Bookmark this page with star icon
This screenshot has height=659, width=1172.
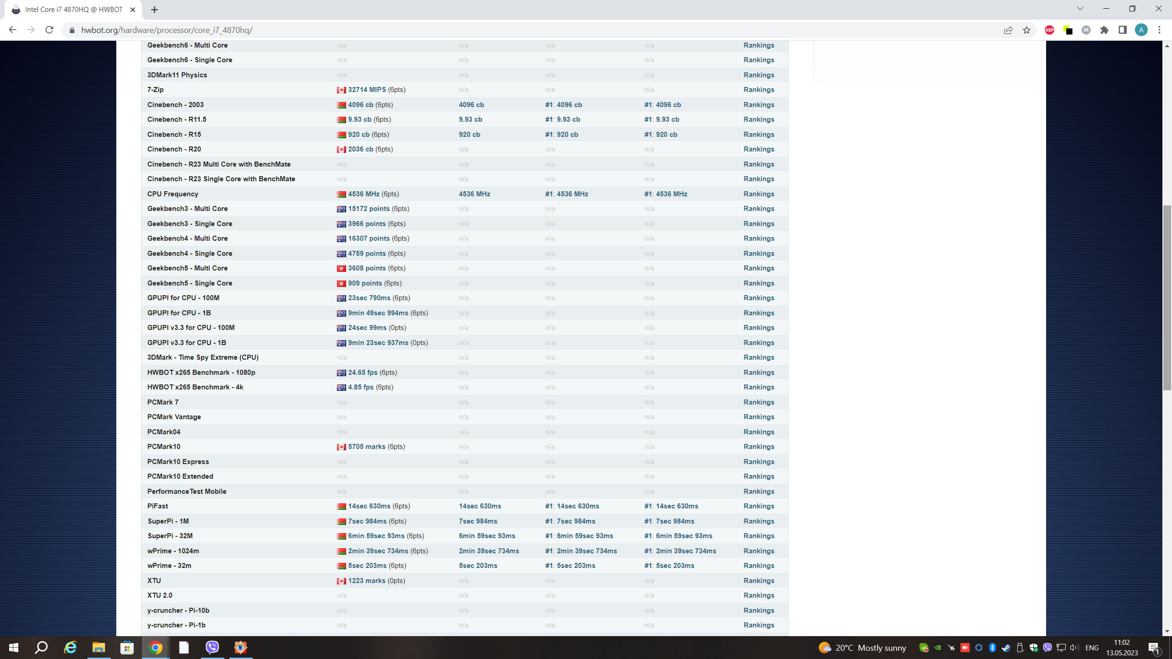tap(1026, 30)
